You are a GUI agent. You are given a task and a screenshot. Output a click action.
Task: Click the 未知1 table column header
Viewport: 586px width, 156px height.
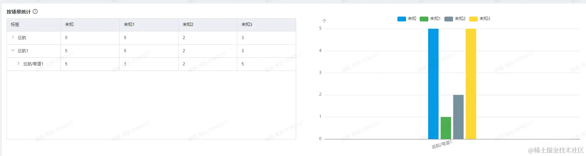click(129, 25)
